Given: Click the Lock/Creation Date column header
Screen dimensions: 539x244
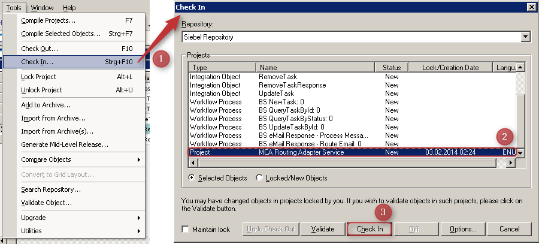Looking at the screenshot, I should point(450,68).
